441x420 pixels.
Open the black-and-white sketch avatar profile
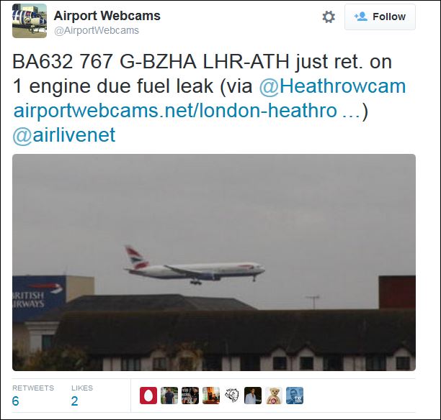click(x=232, y=396)
